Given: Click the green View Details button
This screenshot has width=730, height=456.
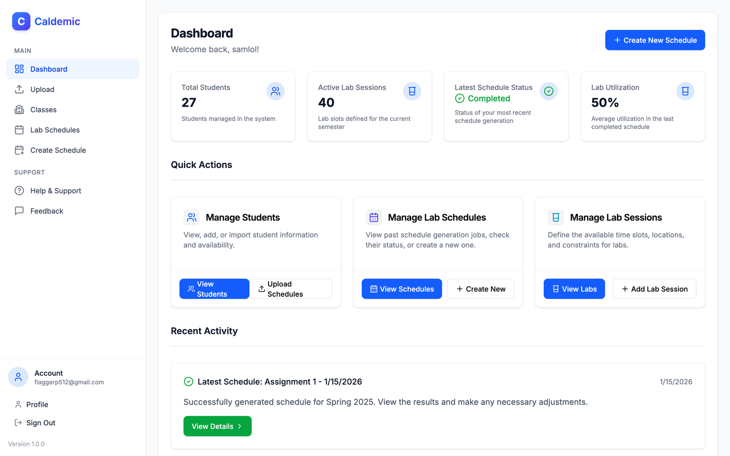Looking at the screenshot, I should point(217,426).
